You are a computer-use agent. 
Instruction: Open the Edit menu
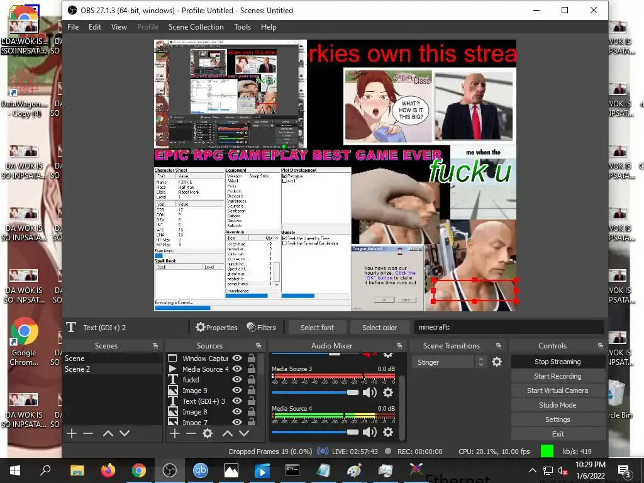tap(95, 27)
